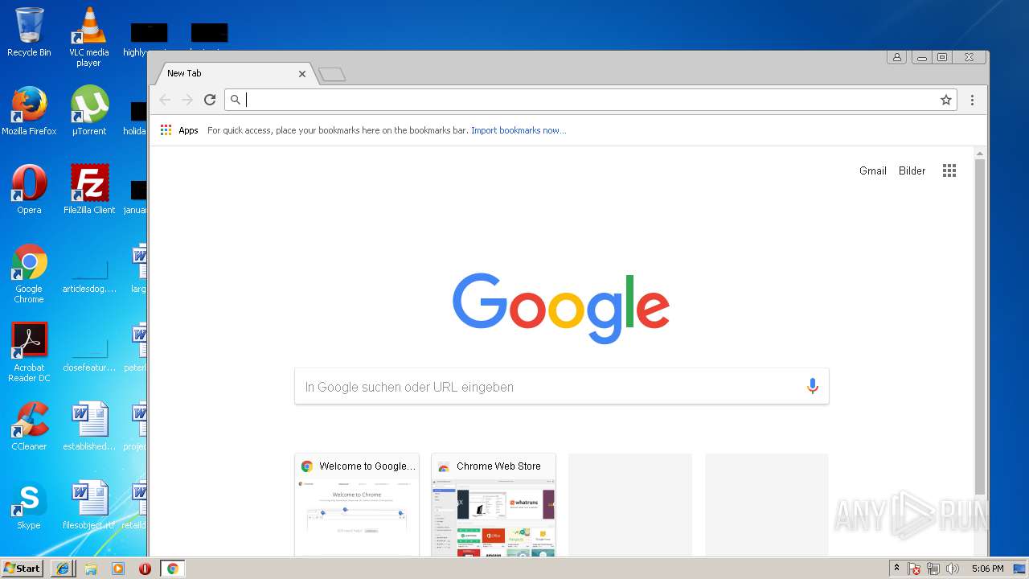The image size is (1029, 579).
Task: Show hidden system tray icons
Action: tap(896, 569)
